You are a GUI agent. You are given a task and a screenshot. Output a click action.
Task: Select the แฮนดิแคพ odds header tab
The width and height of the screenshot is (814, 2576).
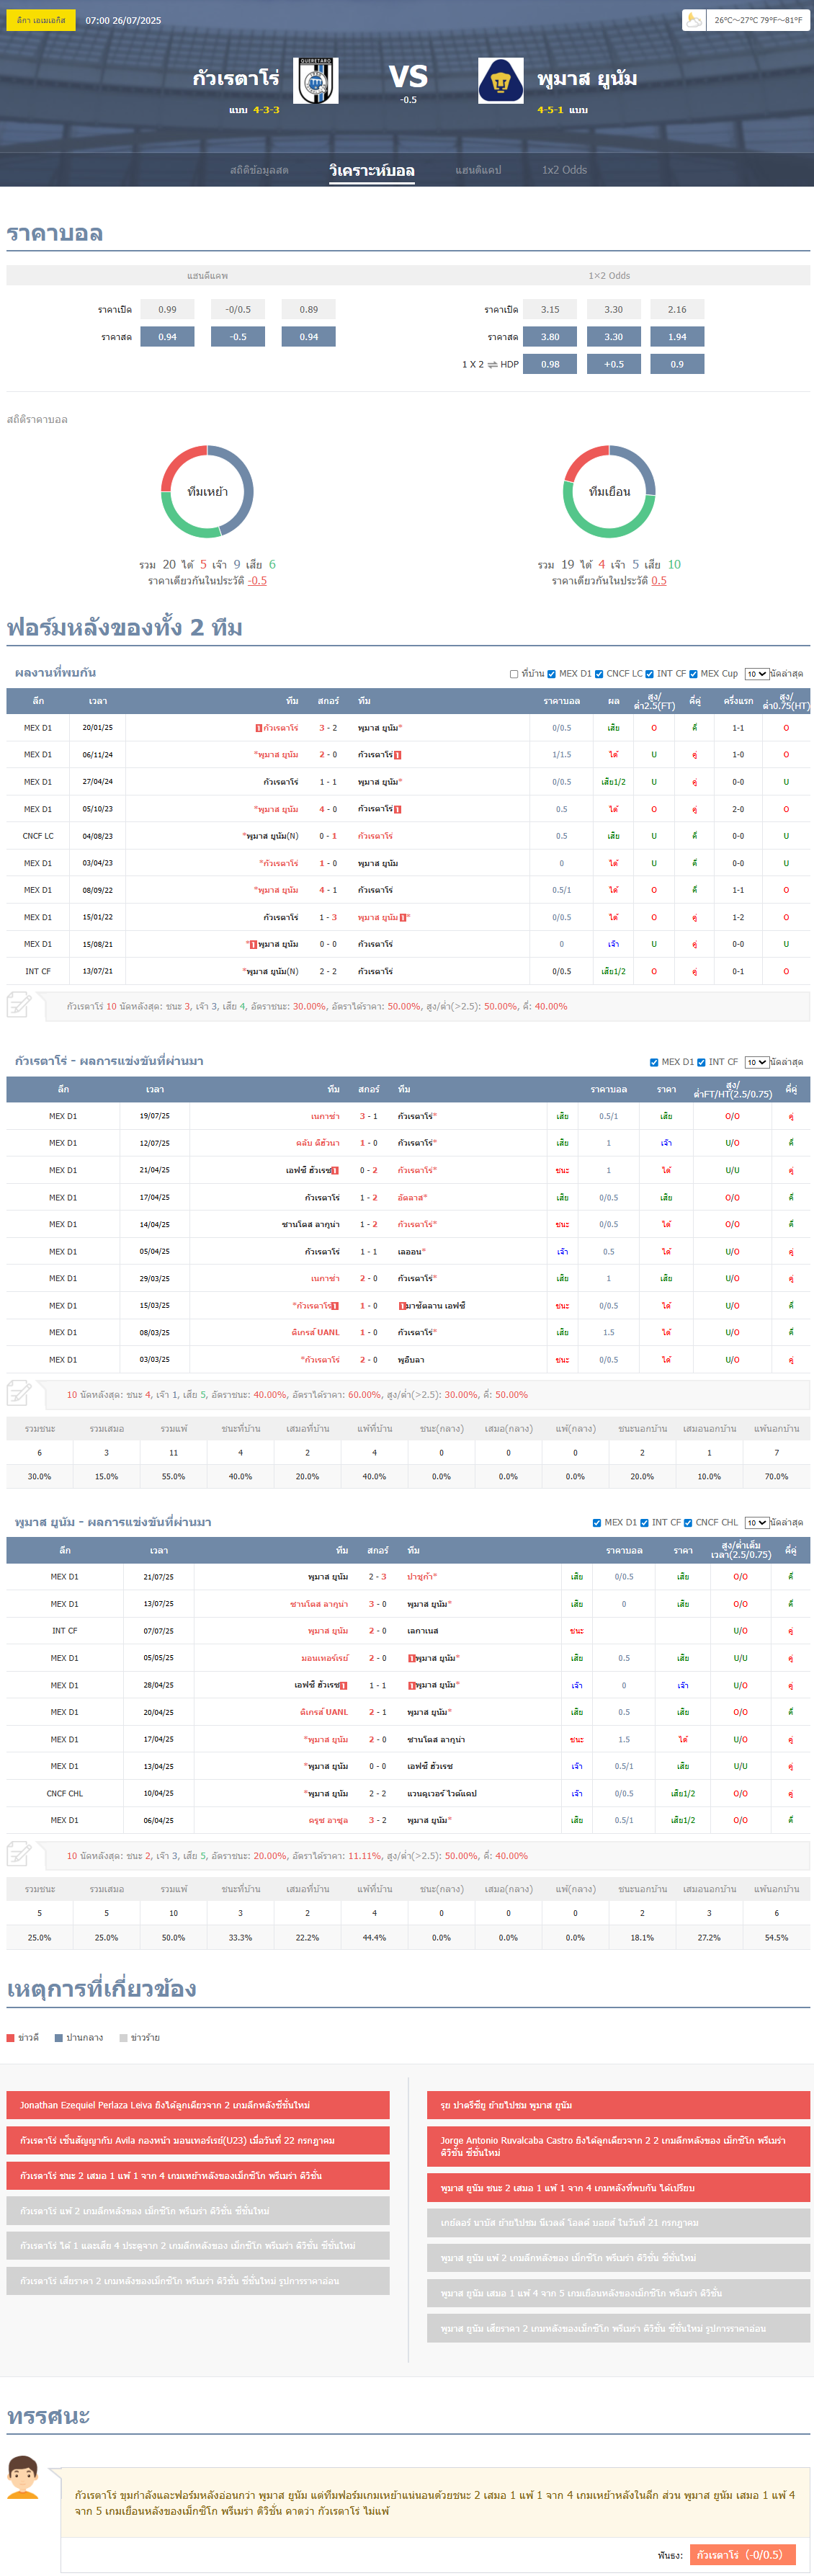pyautogui.click(x=207, y=275)
